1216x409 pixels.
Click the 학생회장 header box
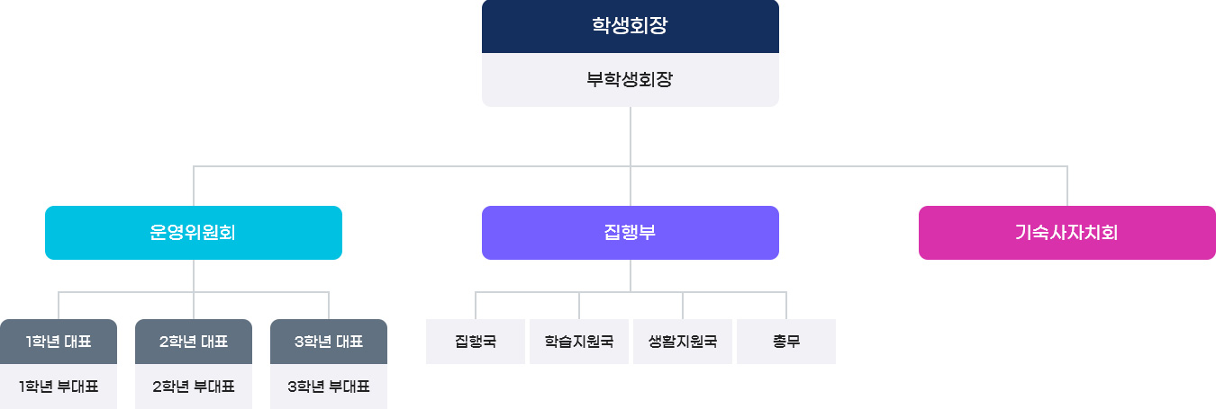pyautogui.click(x=630, y=26)
